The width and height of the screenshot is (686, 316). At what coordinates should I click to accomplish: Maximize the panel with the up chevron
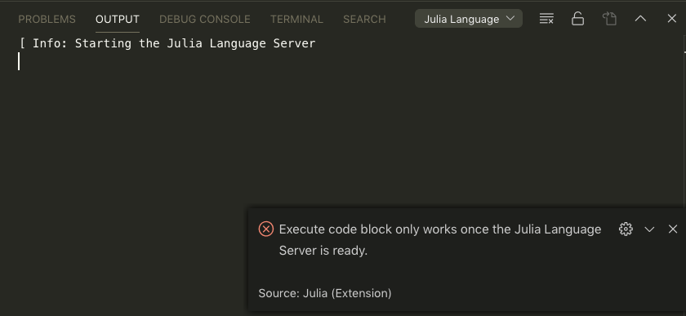[x=640, y=19]
